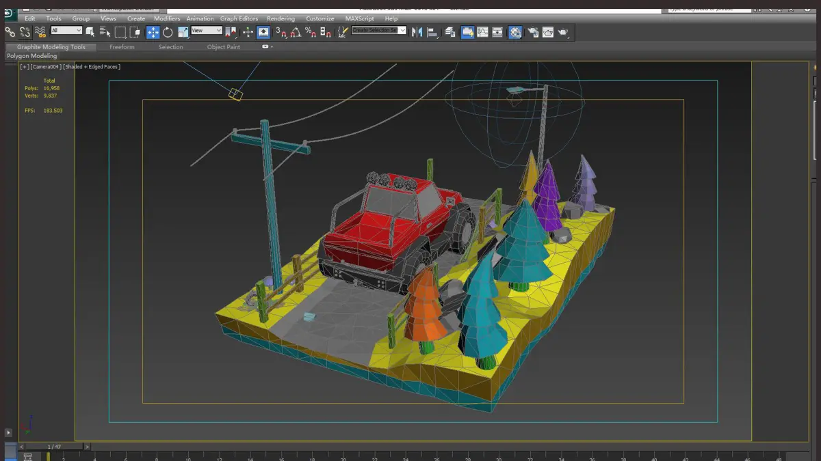Toggle the Graphite Modeling ribbon button
The width and height of the screenshot is (821, 461).
click(x=467, y=32)
